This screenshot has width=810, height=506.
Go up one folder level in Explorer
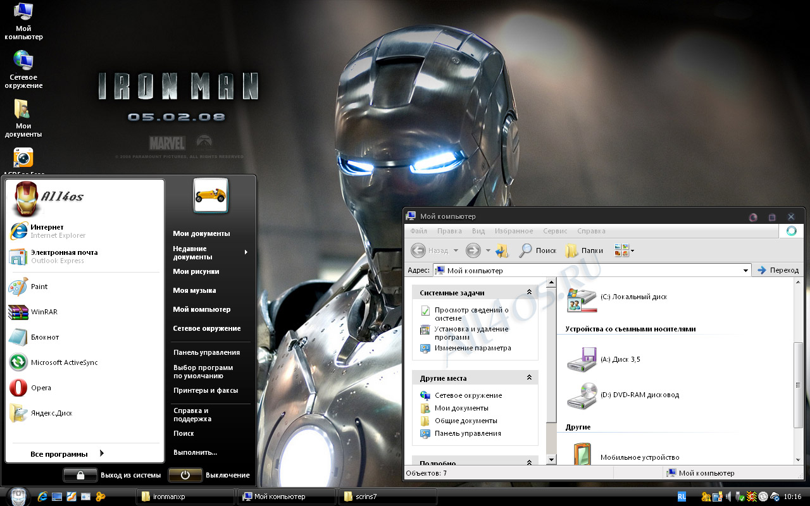click(502, 250)
